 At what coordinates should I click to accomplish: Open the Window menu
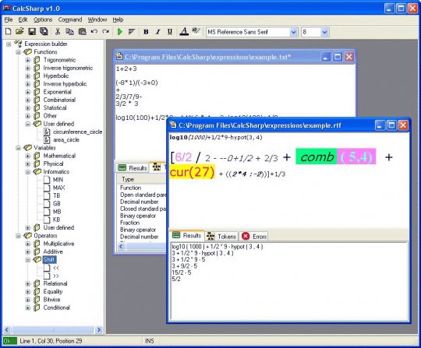point(97,19)
